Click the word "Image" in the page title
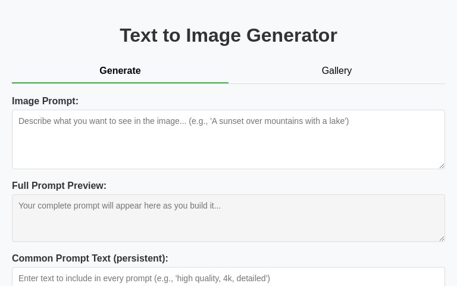 point(214,36)
